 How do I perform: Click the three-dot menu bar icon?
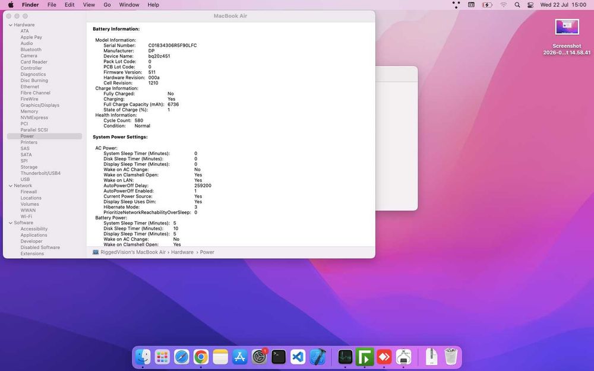pyautogui.click(x=456, y=5)
